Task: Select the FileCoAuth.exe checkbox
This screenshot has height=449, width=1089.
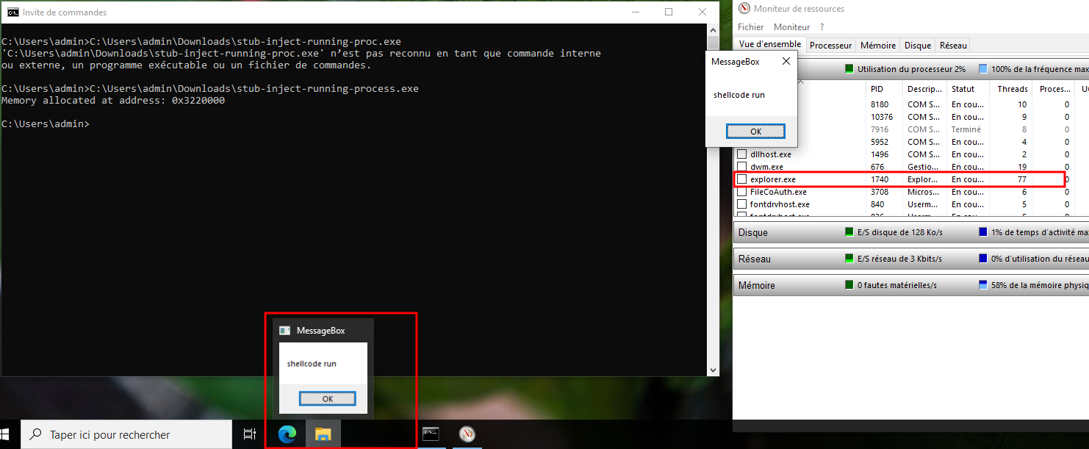Action: click(742, 192)
